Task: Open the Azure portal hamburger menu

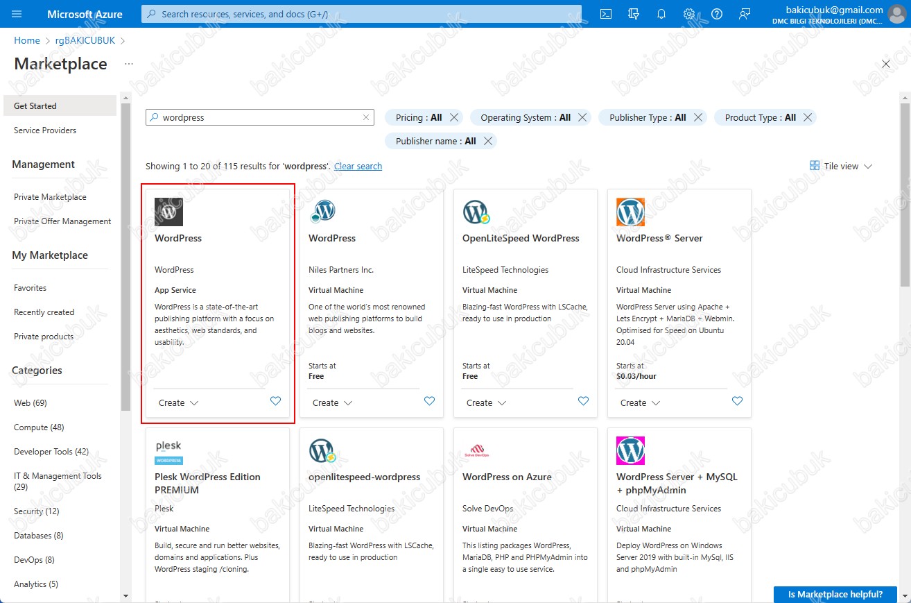Action: [x=17, y=14]
